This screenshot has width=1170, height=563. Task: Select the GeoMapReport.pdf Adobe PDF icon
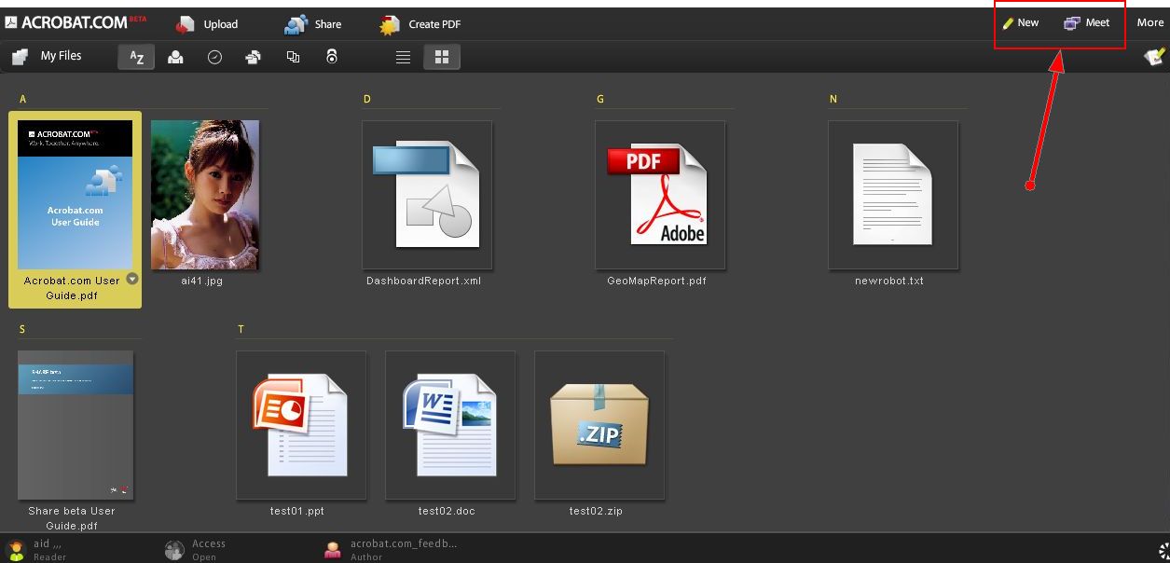pos(660,195)
